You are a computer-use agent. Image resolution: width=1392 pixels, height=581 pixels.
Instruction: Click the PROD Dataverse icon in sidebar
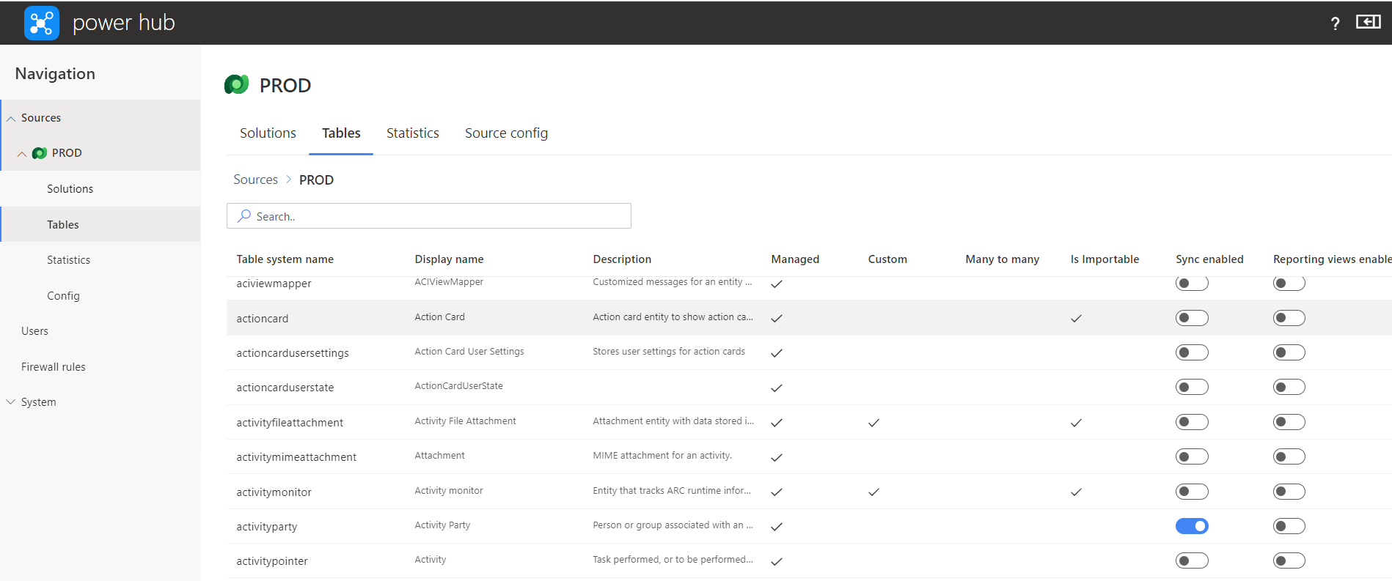pos(40,153)
